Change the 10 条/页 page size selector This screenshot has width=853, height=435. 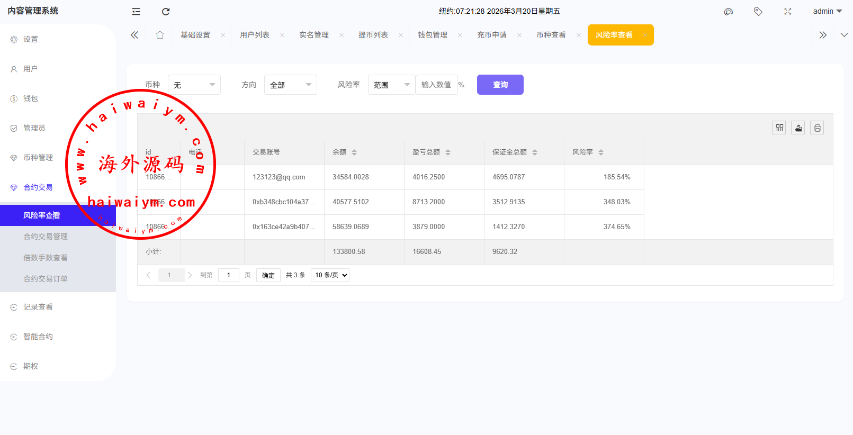pos(330,275)
